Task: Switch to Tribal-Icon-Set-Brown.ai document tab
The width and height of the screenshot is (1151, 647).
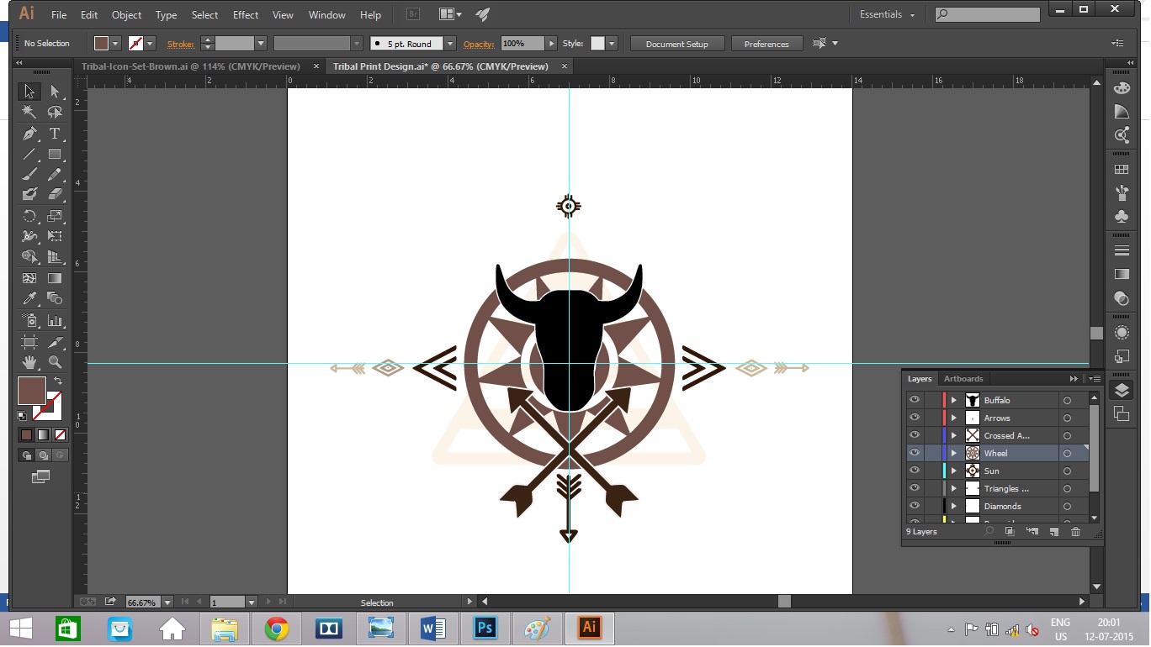Action: point(191,66)
